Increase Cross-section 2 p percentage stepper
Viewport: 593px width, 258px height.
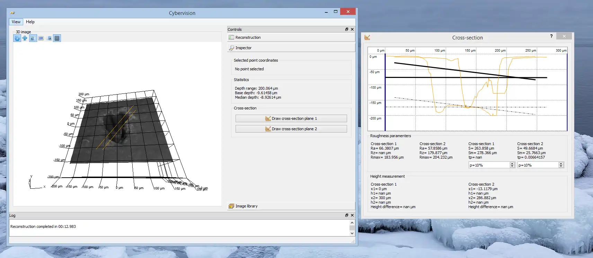click(x=561, y=163)
